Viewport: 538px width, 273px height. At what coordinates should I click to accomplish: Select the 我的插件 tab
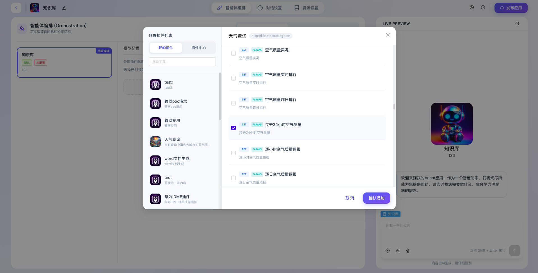click(x=166, y=48)
